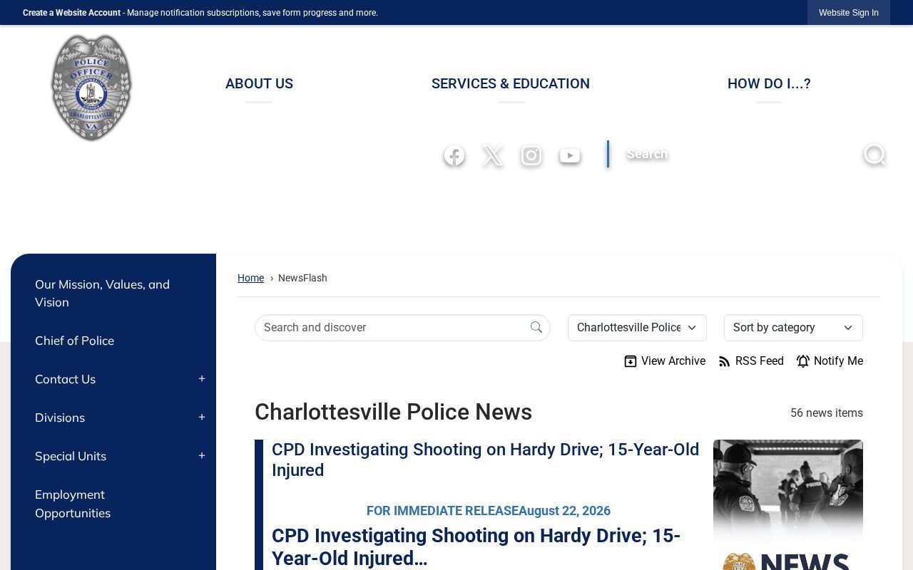Open Chief of Police page
The image size is (913, 570).
click(74, 341)
